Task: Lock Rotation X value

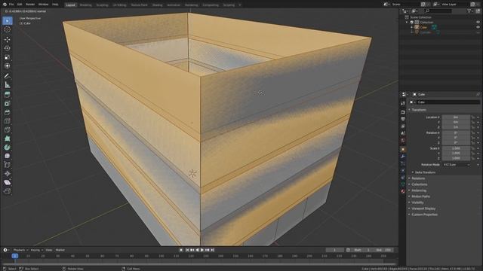Action: [473, 133]
